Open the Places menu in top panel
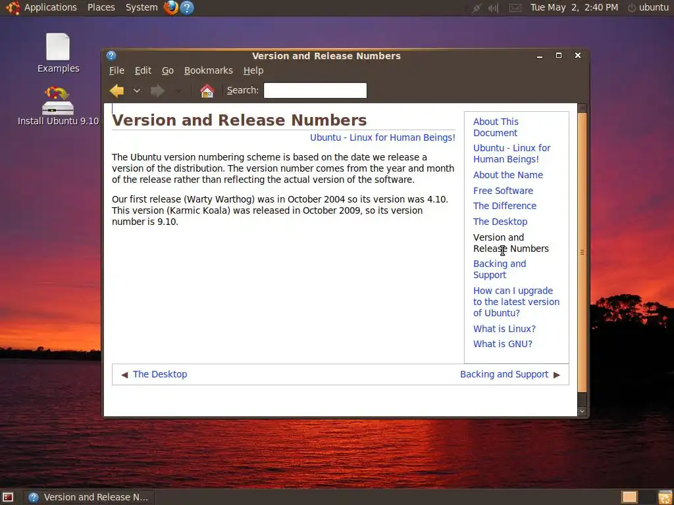This screenshot has height=505, width=674. coord(101,7)
